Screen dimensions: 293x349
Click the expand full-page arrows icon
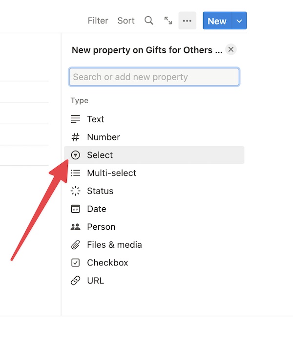pos(168,21)
